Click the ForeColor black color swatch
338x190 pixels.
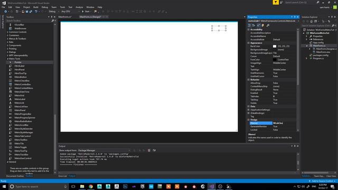coord(275,60)
